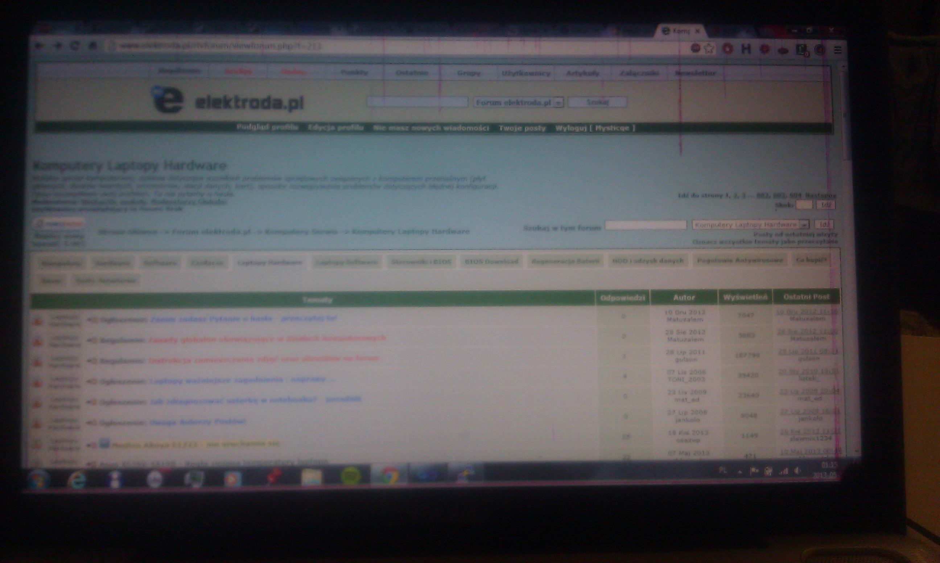940x563 pixels.
Task: Click the Action Center flag tray icon
Action: click(754, 471)
